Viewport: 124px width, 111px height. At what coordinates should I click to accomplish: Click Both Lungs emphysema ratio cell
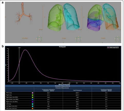106,93
